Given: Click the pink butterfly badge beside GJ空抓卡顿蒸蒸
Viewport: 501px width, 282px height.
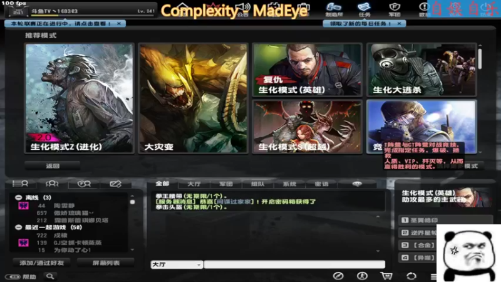Looking at the screenshot, I should point(23,243).
